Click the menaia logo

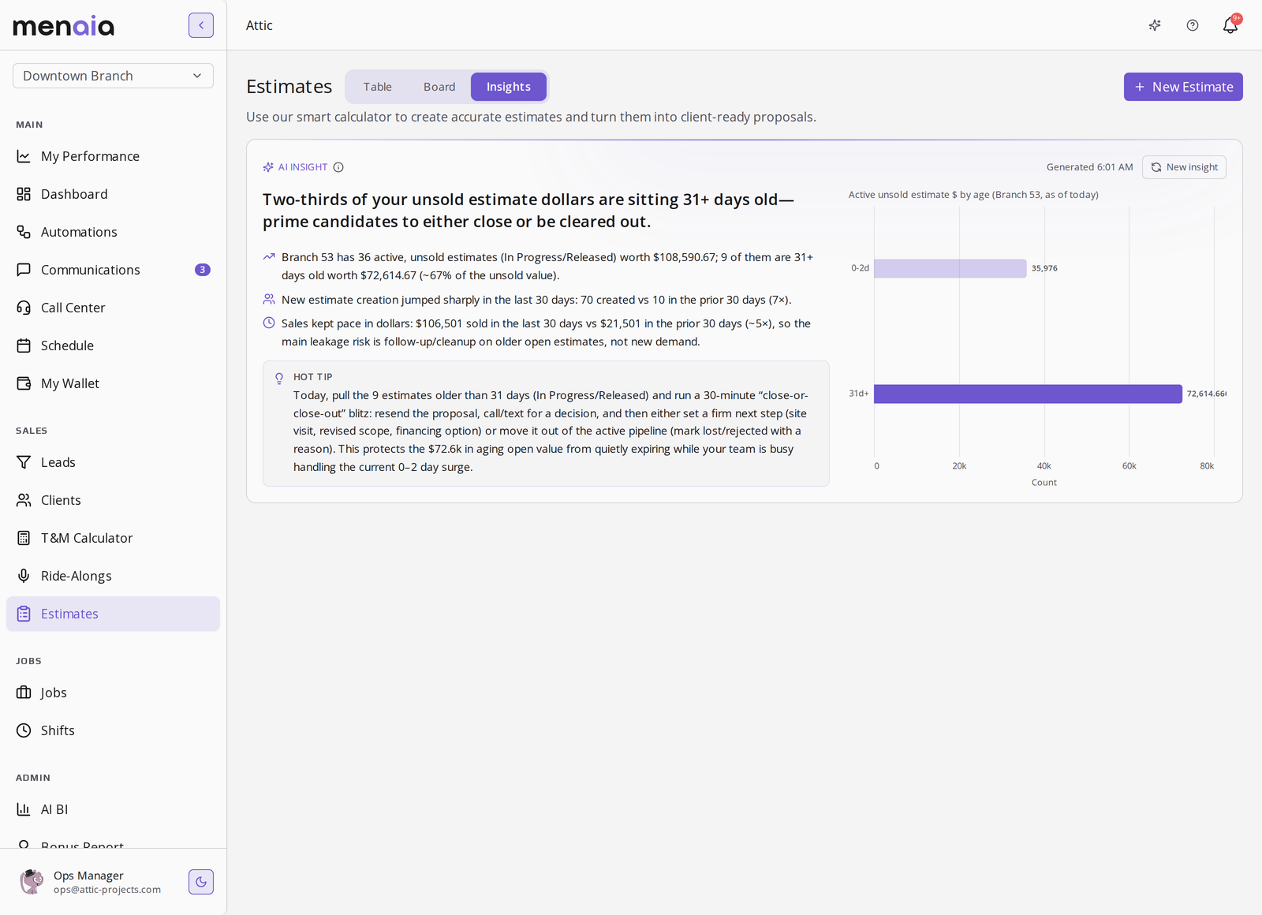pos(64,26)
